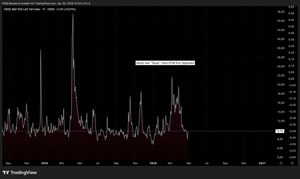Click the 20,00 price scale label
Image resolution: width=300 pixels, height=179 pixels.
[281, 85]
